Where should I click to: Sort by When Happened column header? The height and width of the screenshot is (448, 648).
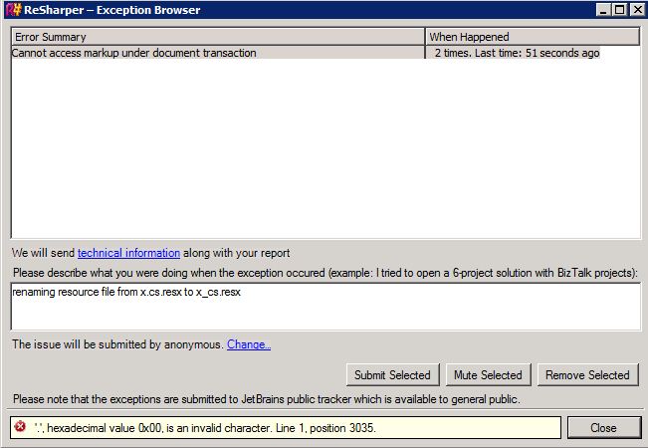(x=533, y=37)
